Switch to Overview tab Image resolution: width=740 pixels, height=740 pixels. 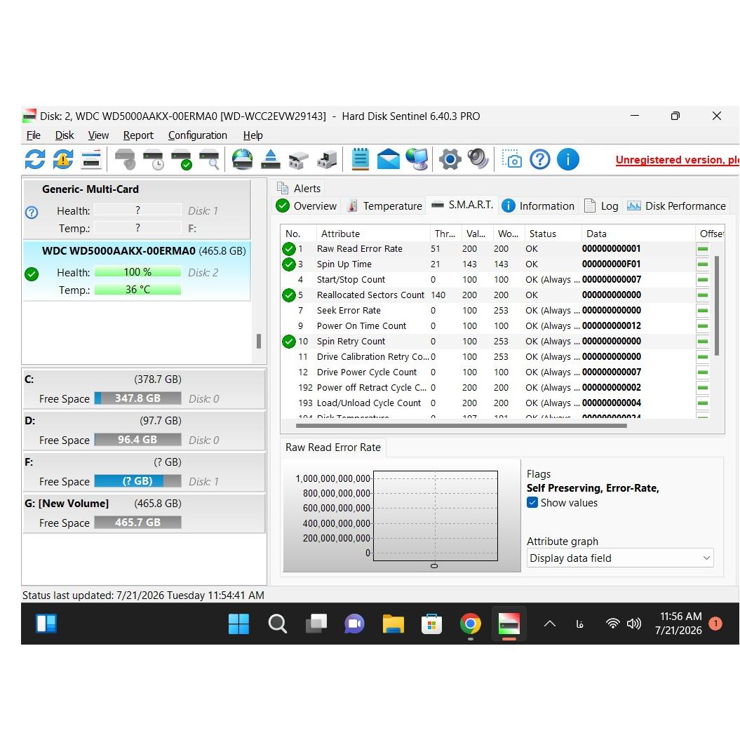pyautogui.click(x=307, y=206)
